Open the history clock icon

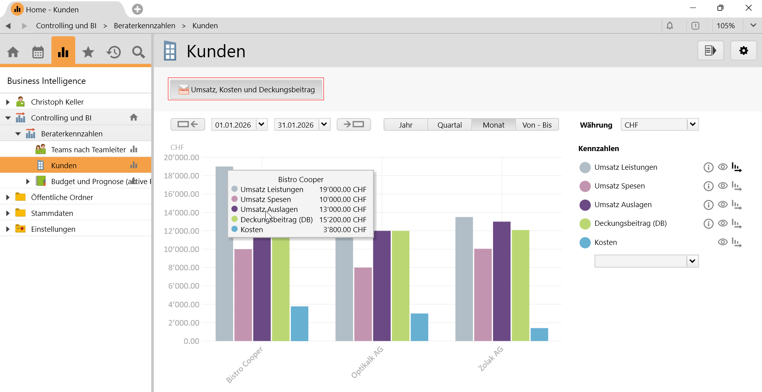pos(113,52)
